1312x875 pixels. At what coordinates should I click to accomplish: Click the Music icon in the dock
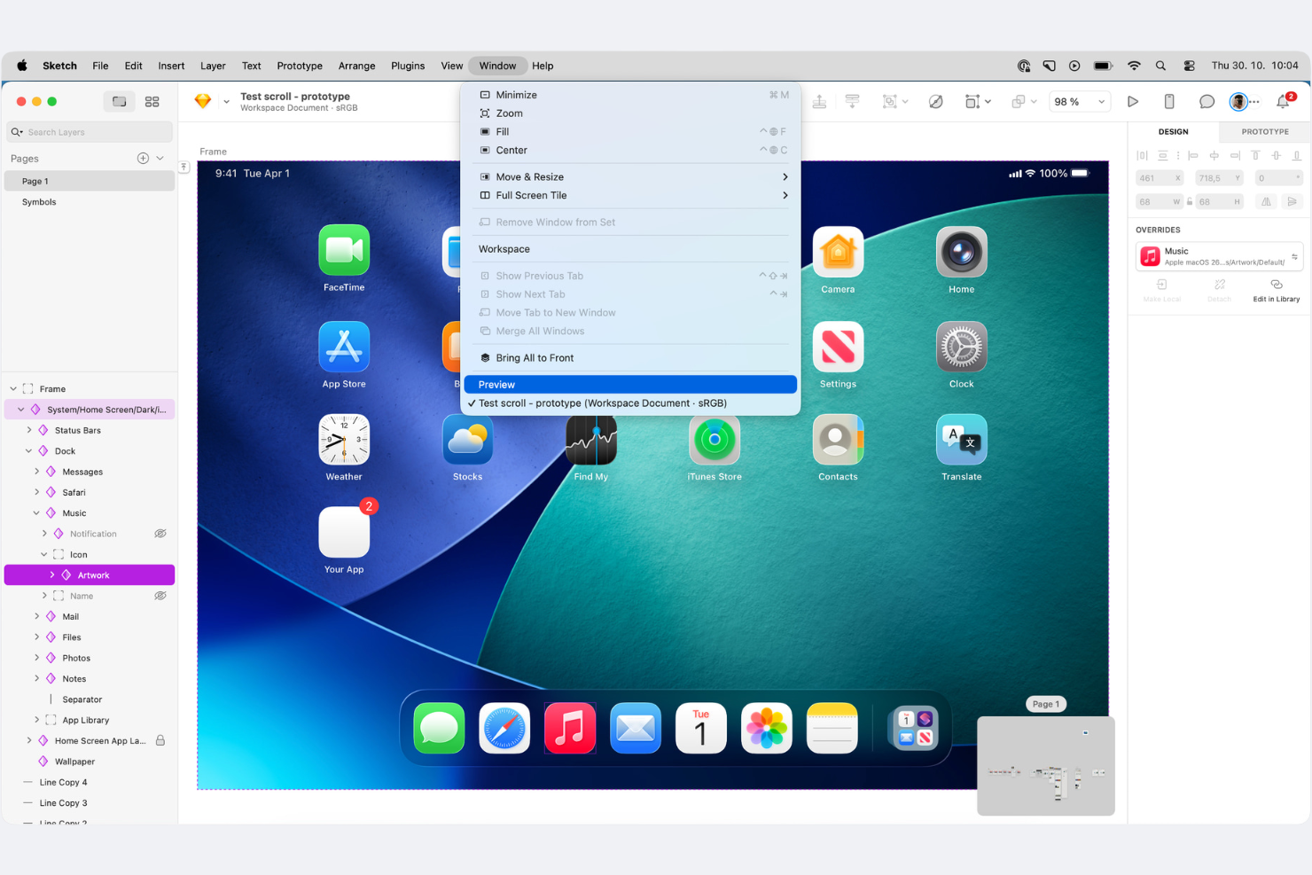[x=570, y=729]
